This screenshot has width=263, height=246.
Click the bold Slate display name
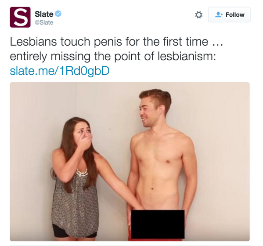44,14
